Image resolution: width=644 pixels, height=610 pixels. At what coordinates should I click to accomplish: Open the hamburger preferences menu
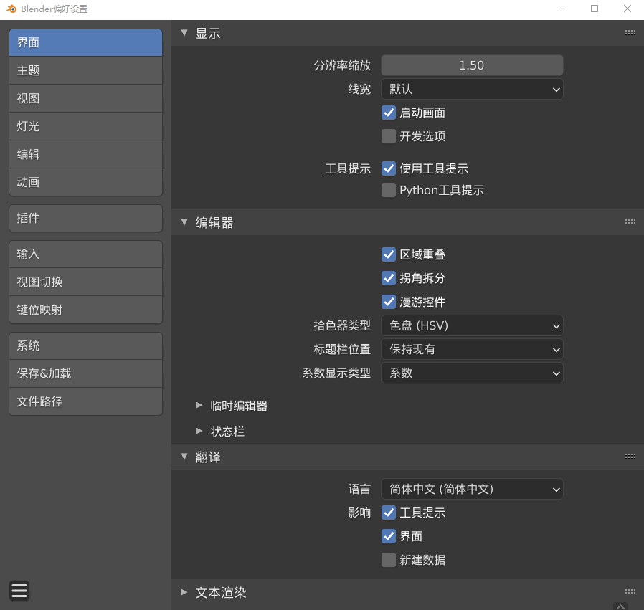(19, 591)
